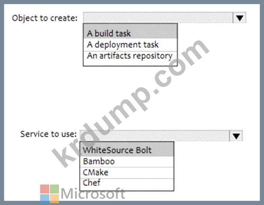Expand the 'Object to create' dropdown arrow
The height and width of the screenshot is (205, 264).
tap(240, 18)
